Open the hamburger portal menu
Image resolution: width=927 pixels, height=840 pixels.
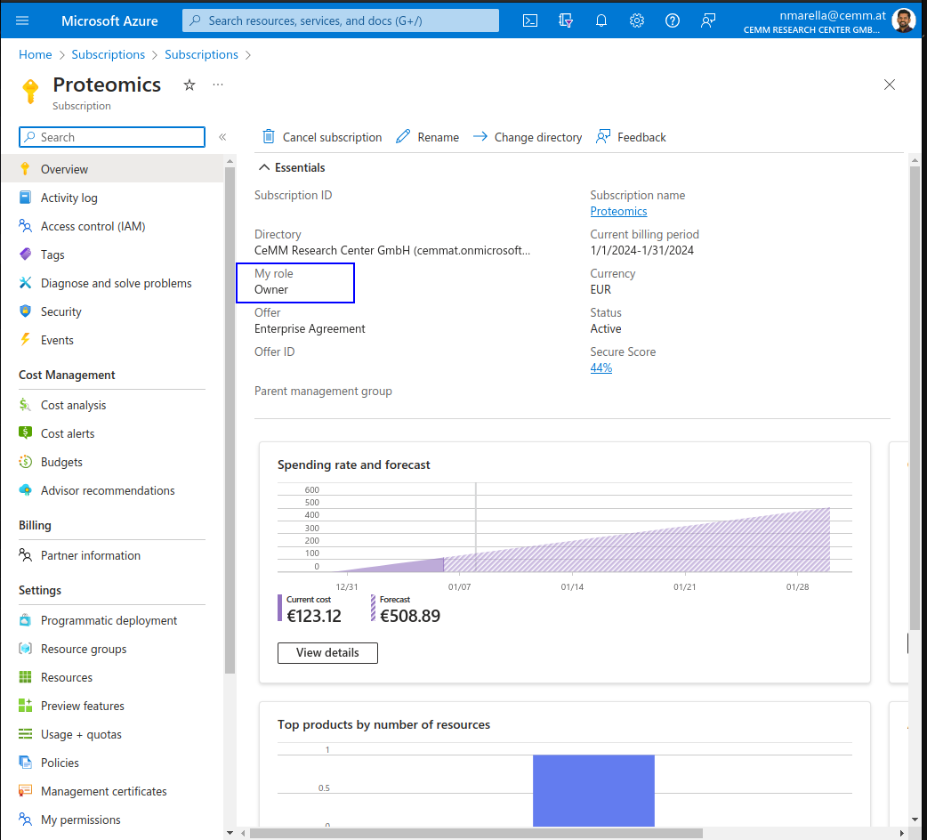[22, 20]
